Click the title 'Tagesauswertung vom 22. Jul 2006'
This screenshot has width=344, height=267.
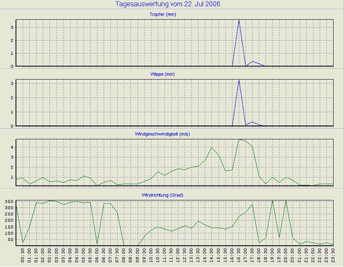tap(168, 4)
